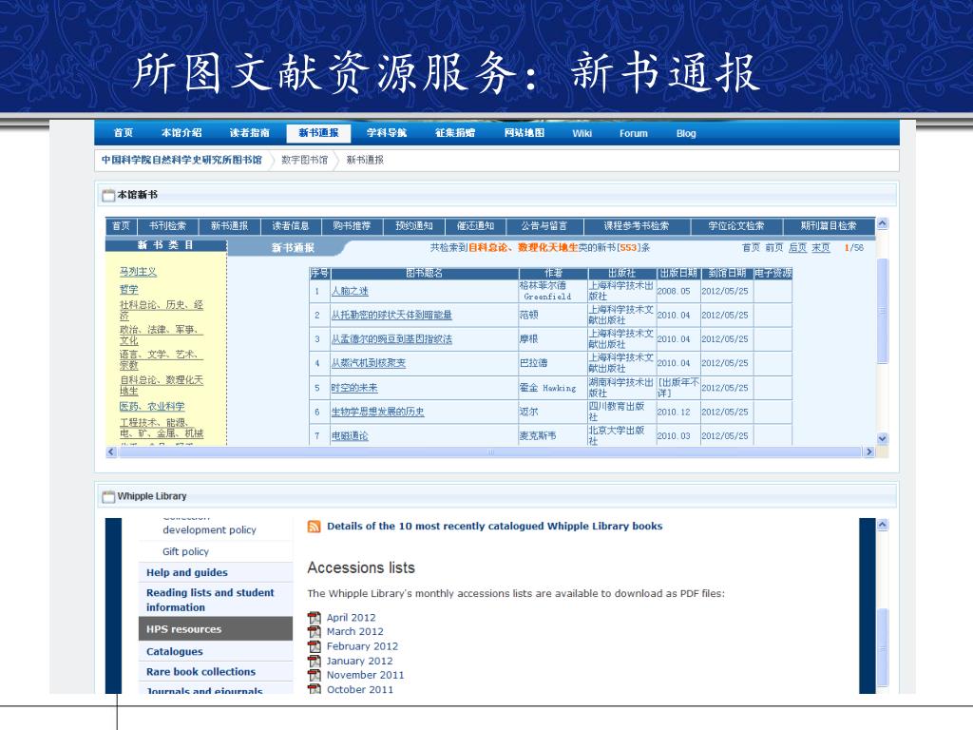The height and width of the screenshot is (730, 973).
Task: Open the 催还通知 menu item
Action: 475,226
